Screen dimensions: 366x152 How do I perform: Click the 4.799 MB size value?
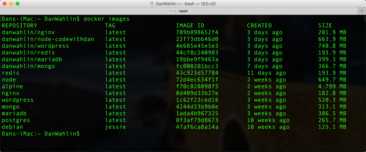coord(332,86)
